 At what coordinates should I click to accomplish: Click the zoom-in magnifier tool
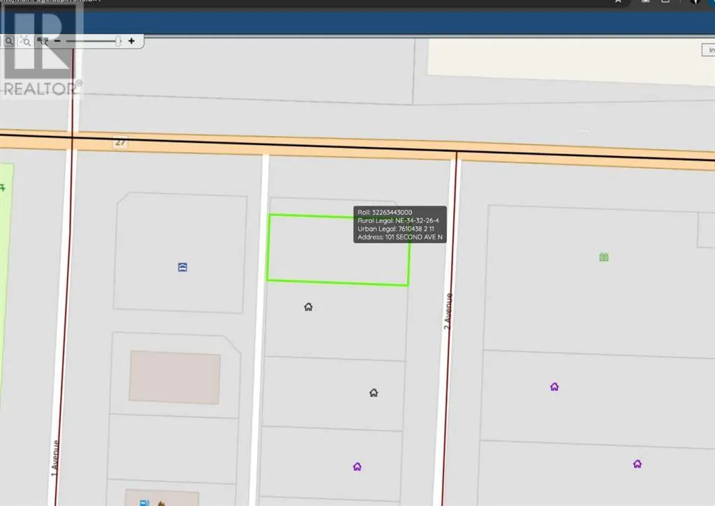[x=9, y=41]
